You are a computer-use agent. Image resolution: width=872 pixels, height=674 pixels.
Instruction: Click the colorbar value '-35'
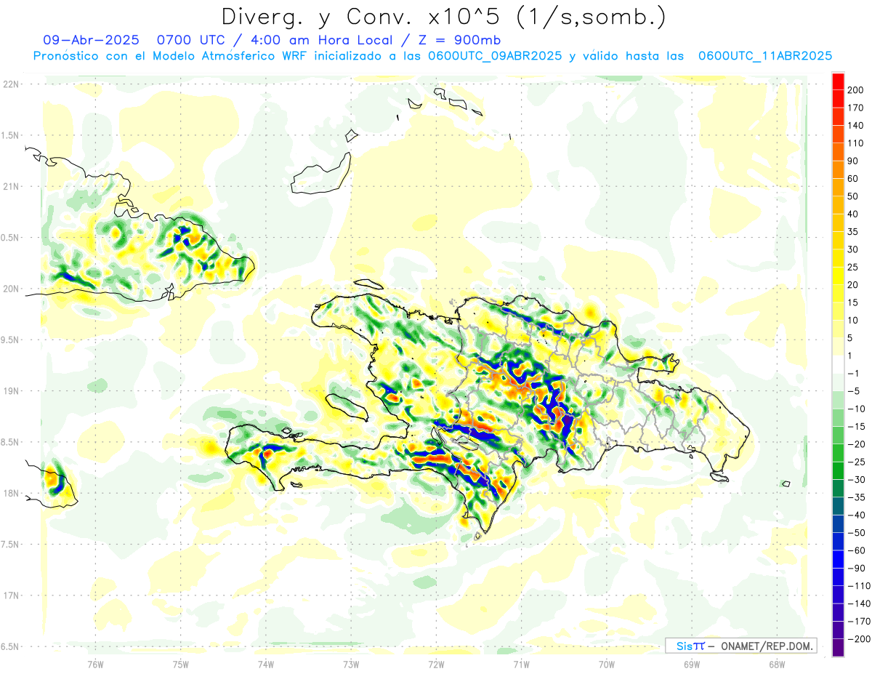(857, 497)
